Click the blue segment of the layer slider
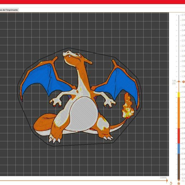 [179, 149]
